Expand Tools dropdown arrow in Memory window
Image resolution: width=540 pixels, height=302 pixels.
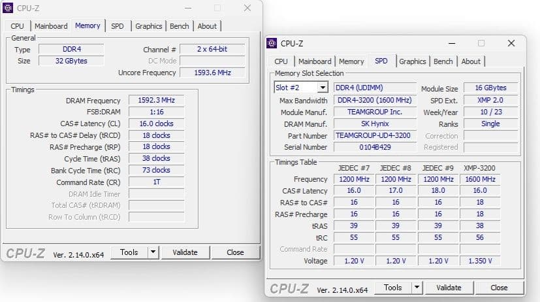pyautogui.click(x=153, y=252)
